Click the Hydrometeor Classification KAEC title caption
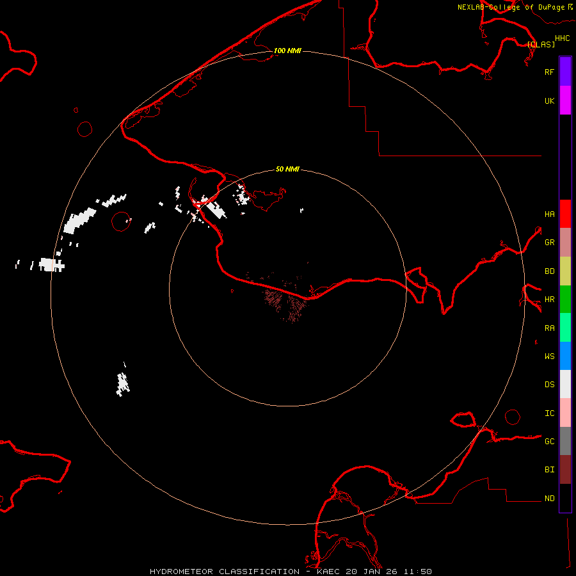This screenshot has width=576, height=576. (x=291, y=572)
